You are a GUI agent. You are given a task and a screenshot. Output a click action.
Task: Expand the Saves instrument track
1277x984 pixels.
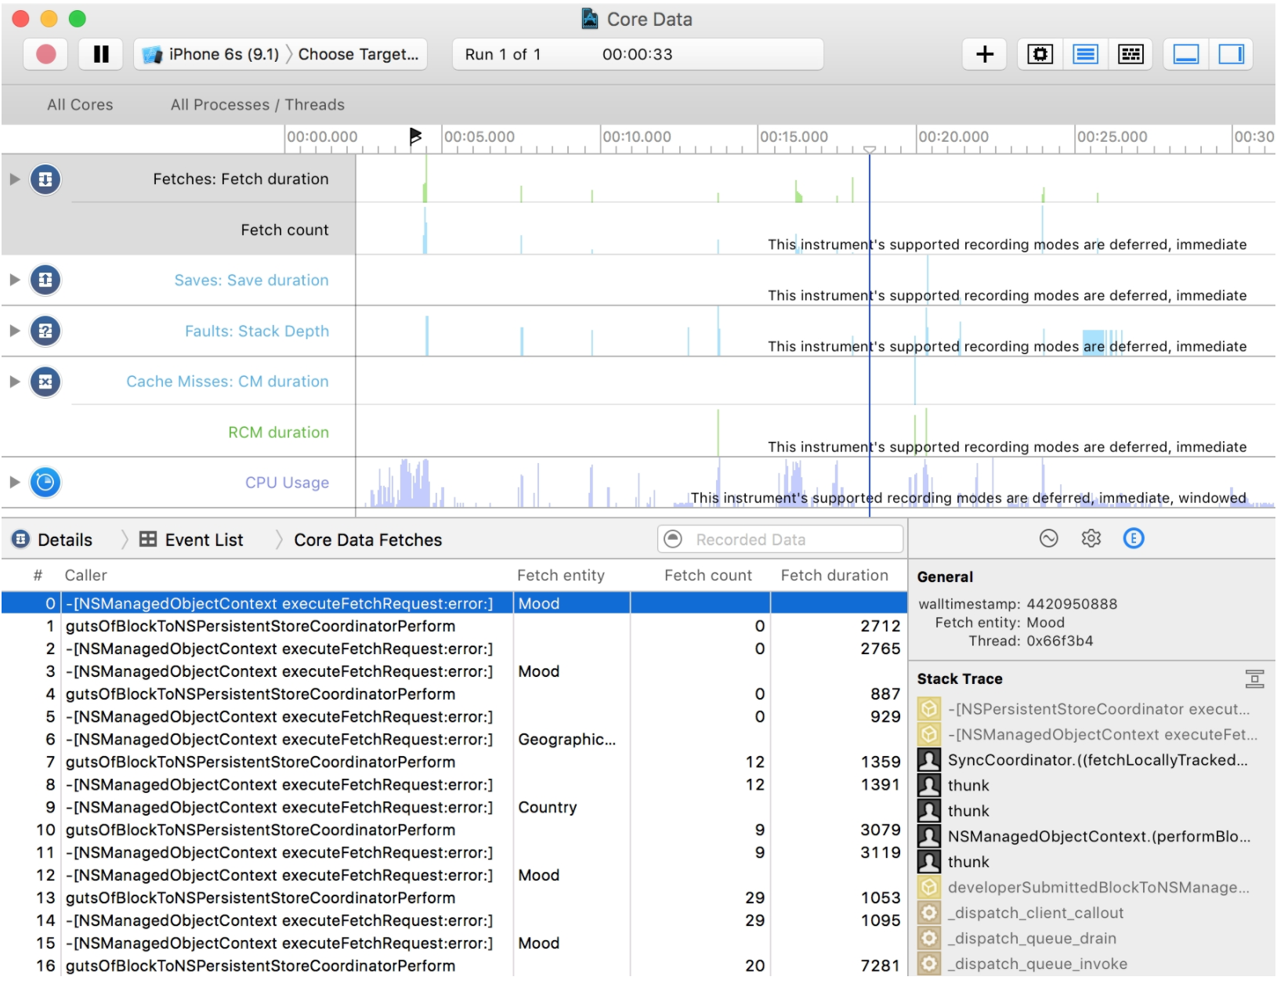pyautogui.click(x=15, y=280)
